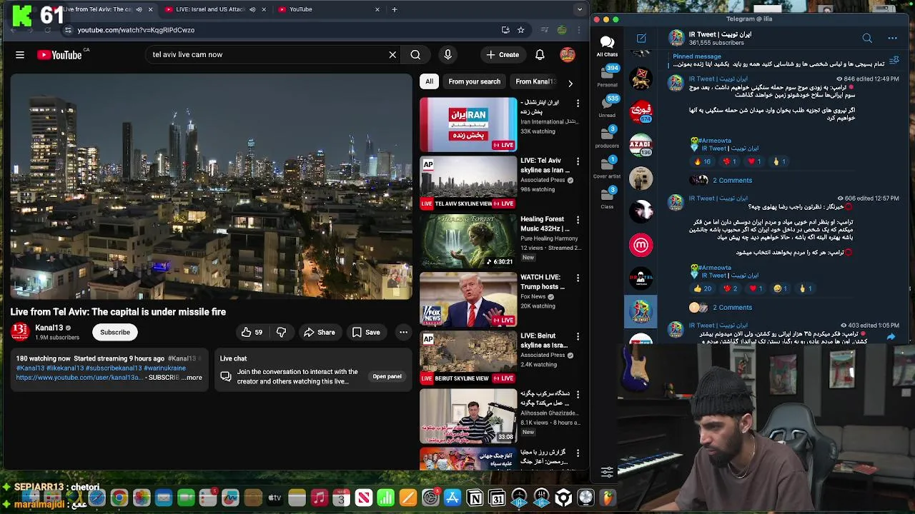Open the pinned messages list icon
Viewport: 915px width, 514px height.
pos(894,61)
